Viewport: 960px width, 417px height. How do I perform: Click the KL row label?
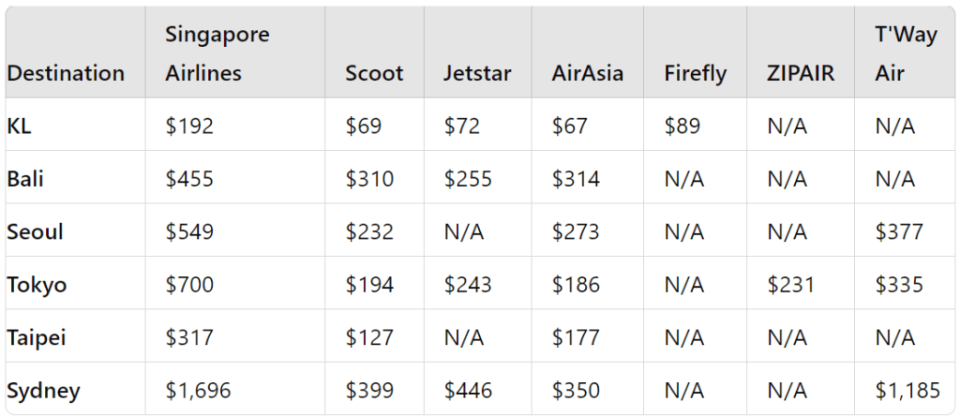coord(19,126)
